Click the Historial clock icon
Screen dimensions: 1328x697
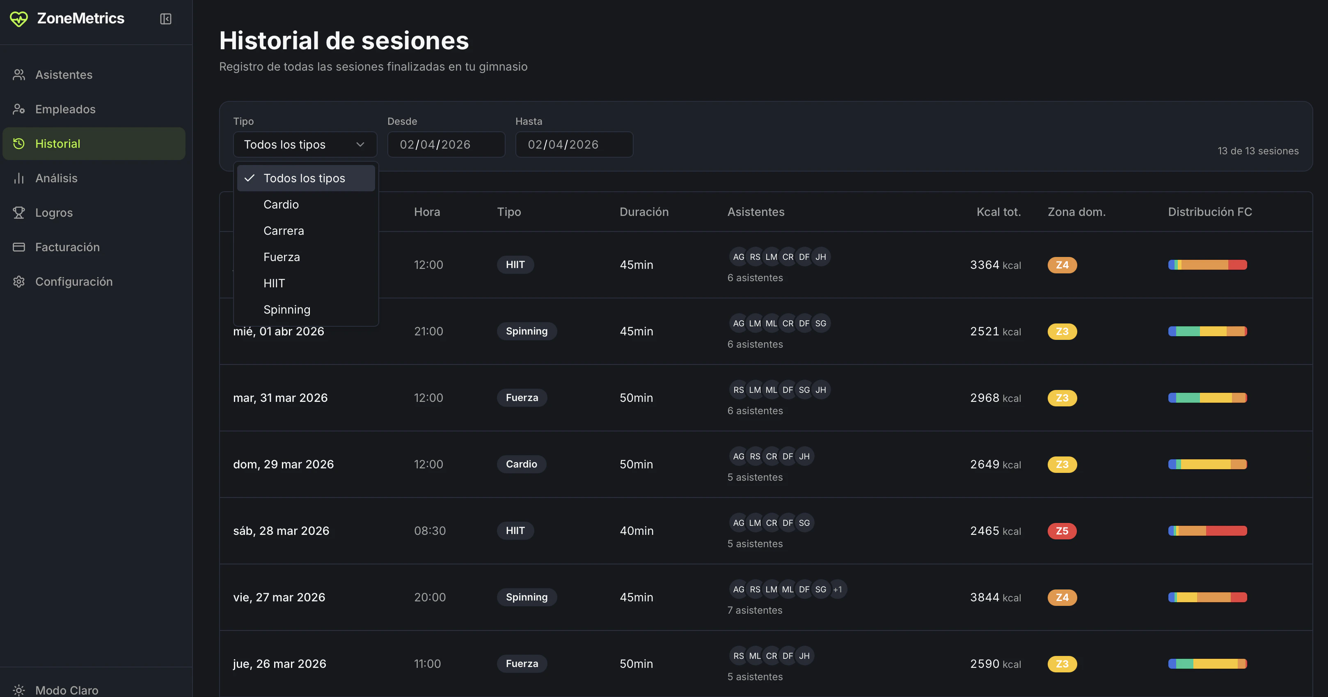18,143
